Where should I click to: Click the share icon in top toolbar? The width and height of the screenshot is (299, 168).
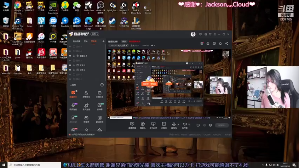point(226,43)
